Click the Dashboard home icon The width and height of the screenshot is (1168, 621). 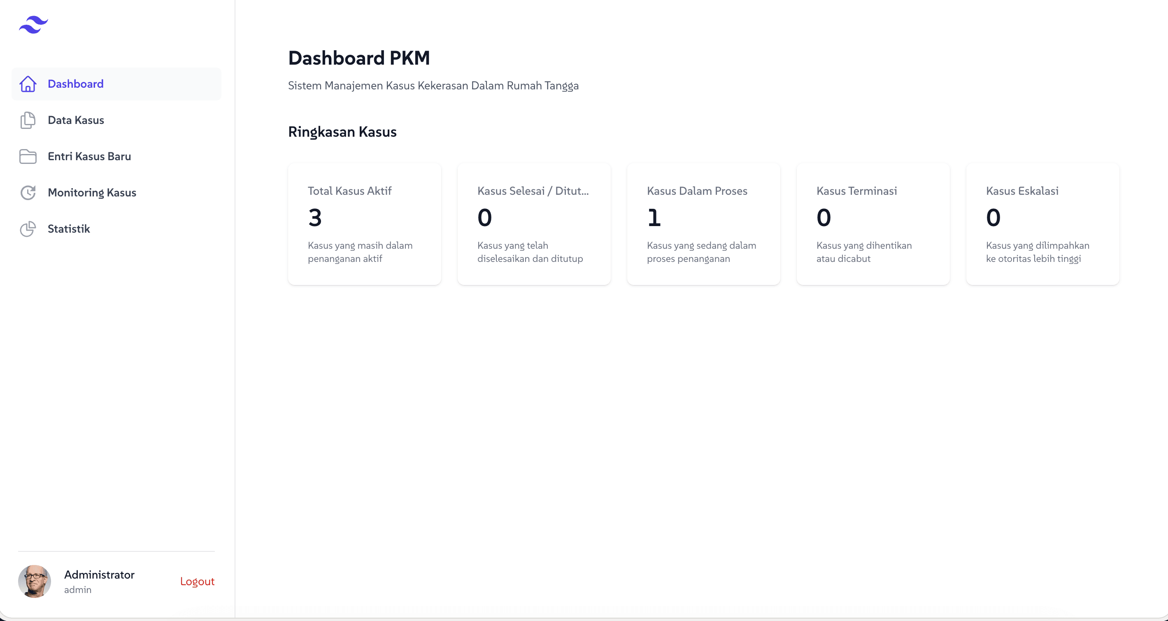(28, 84)
